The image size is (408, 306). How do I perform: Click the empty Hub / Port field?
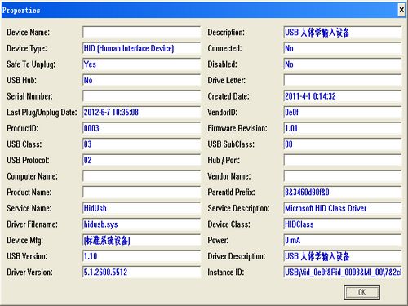343,161
